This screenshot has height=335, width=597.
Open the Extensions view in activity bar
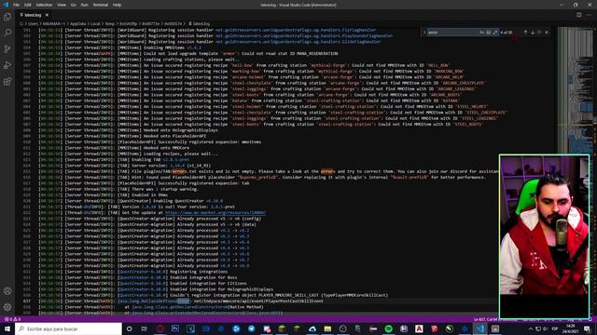[7, 82]
